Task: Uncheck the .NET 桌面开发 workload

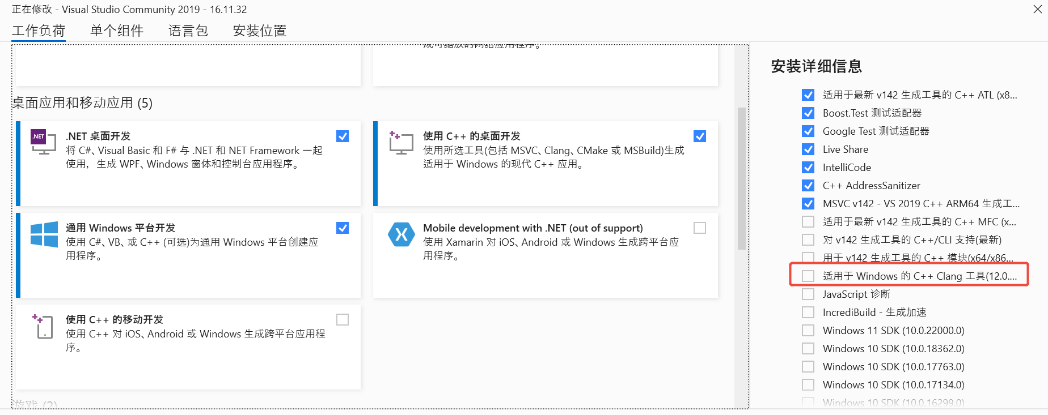Action: 343,136
